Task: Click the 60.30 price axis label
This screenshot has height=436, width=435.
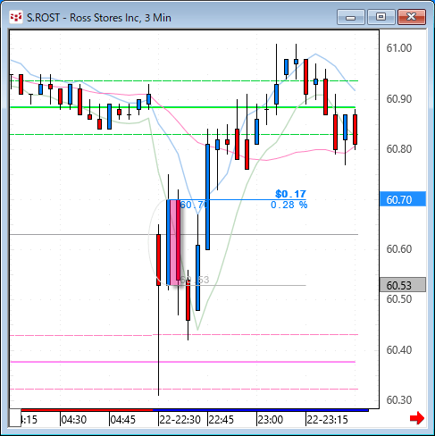Action: 399,399
